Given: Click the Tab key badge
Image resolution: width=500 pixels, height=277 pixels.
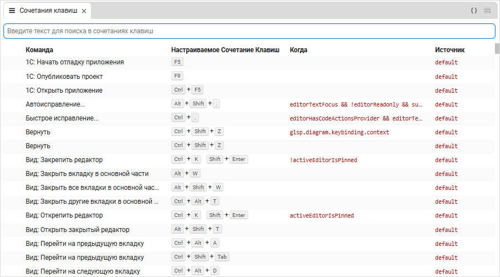Looking at the screenshot, I should pos(222,257).
